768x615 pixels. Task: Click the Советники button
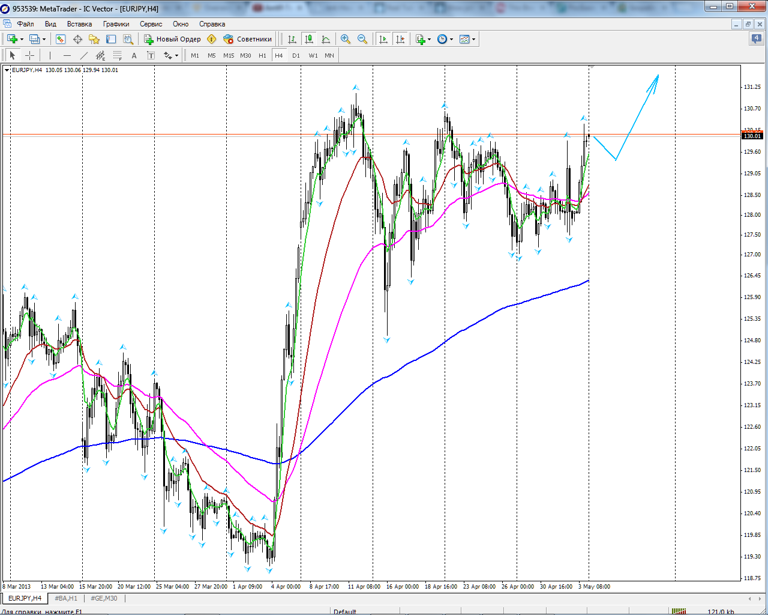click(x=248, y=39)
